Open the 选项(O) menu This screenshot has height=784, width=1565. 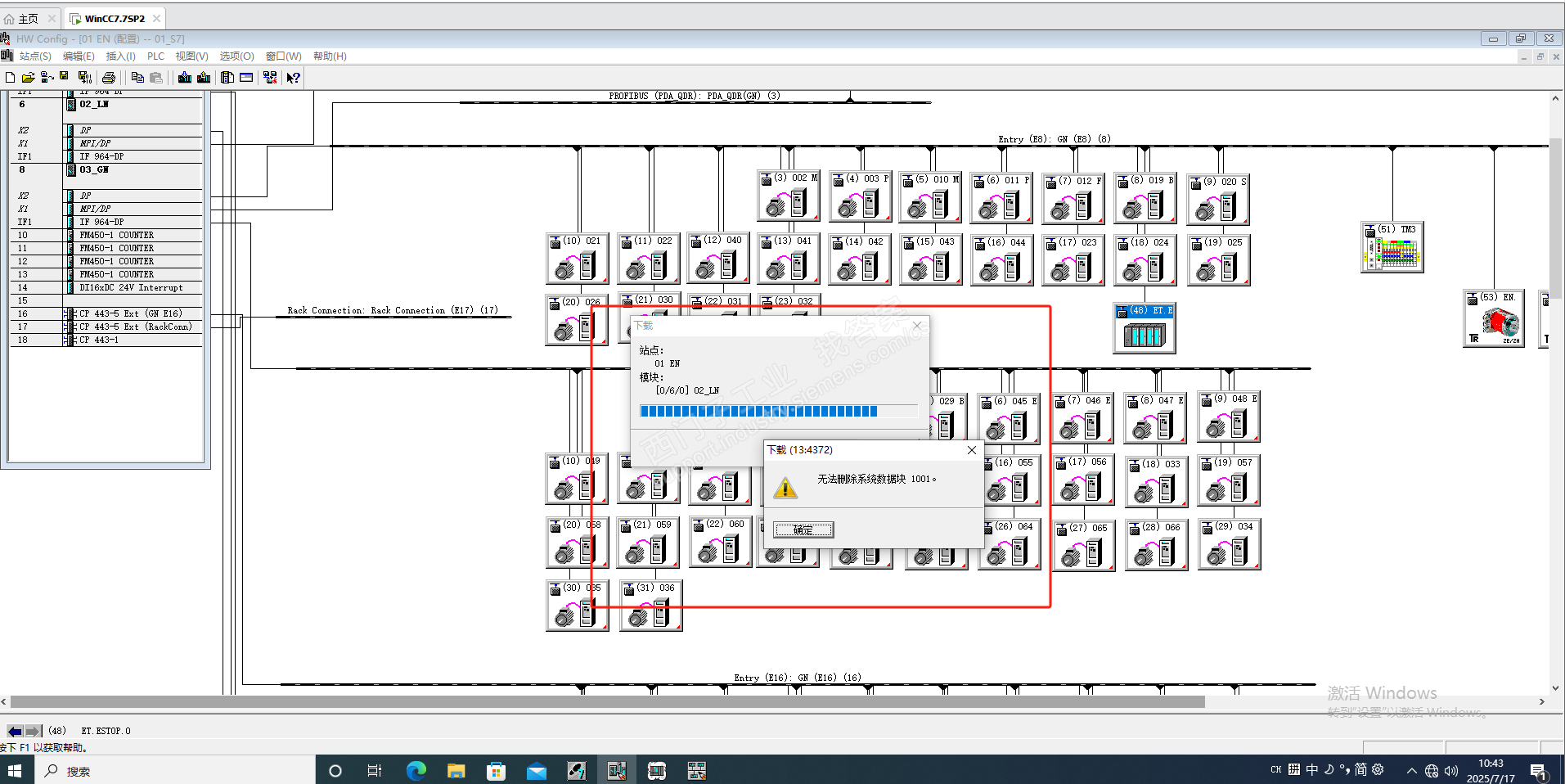pos(236,56)
